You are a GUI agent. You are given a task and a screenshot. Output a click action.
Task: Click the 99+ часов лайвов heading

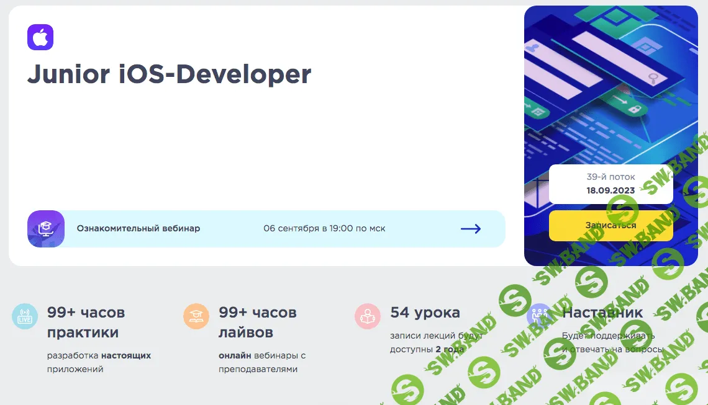click(x=257, y=322)
